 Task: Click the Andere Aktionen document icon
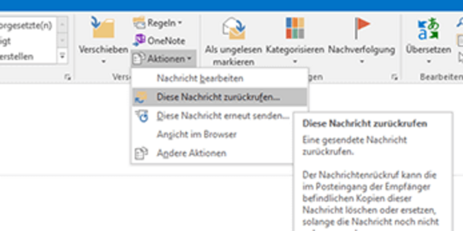tap(141, 153)
